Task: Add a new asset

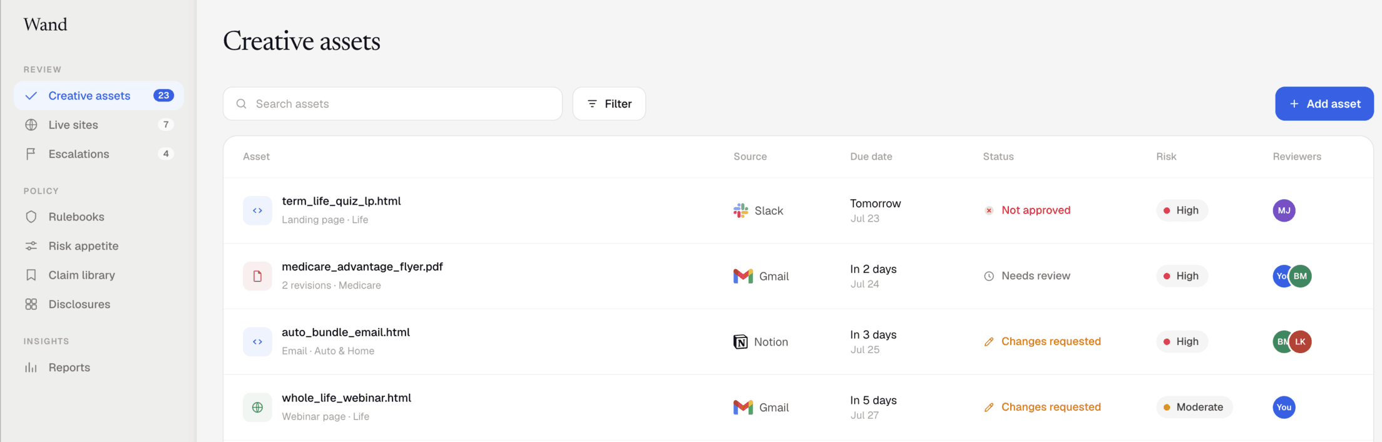Action: tap(1324, 104)
